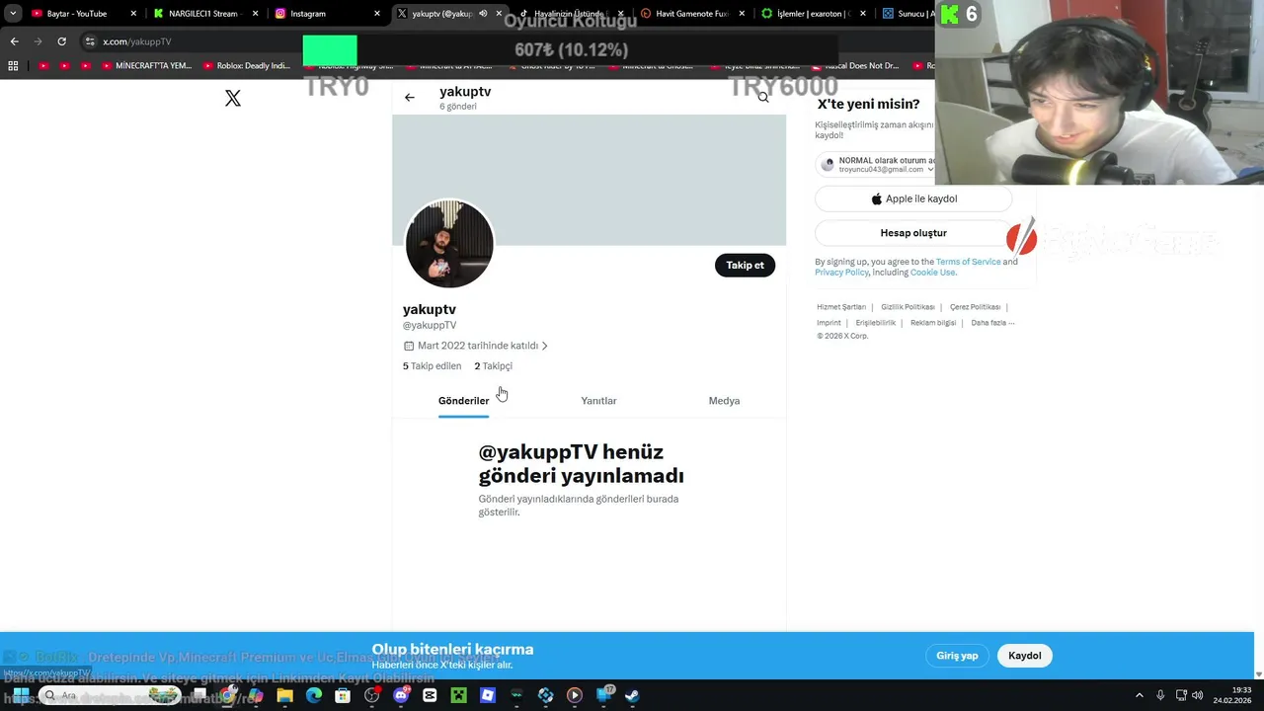Open the tab search dropdown arrow in Chrome
Viewport: 1264px width, 711px height.
click(12, 14)
